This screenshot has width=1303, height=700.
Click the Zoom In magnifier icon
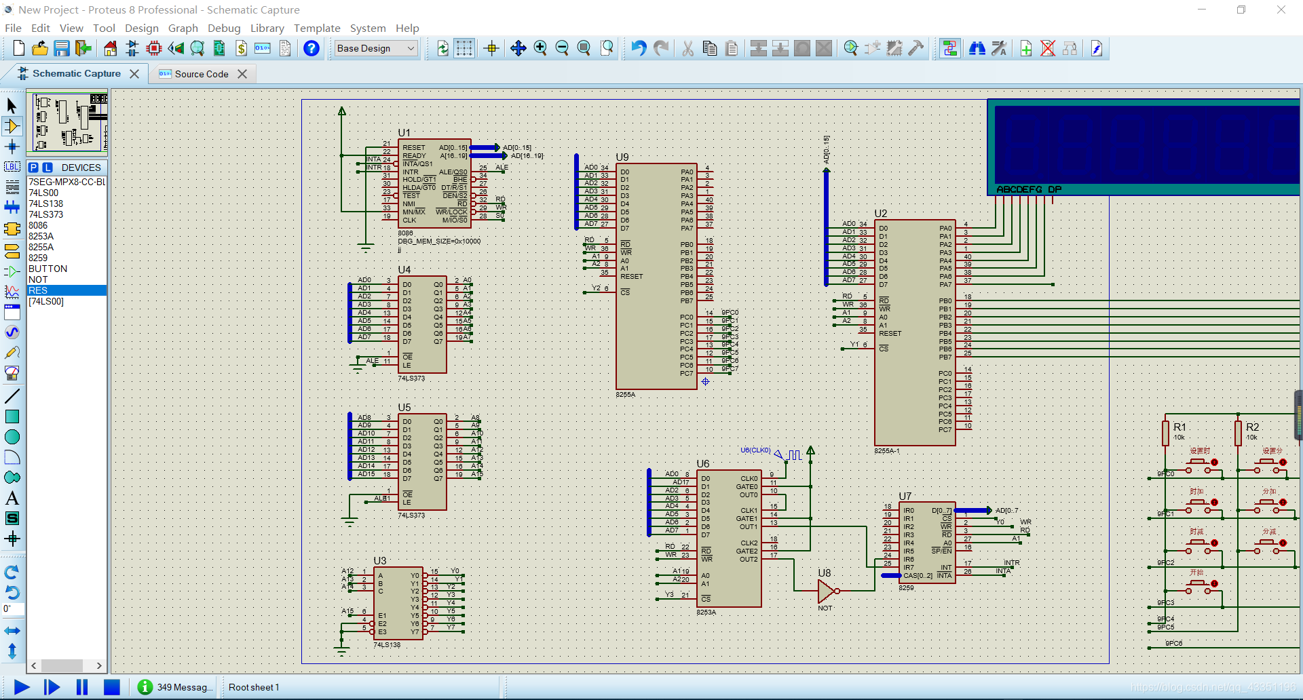click(x=540, y=48)
